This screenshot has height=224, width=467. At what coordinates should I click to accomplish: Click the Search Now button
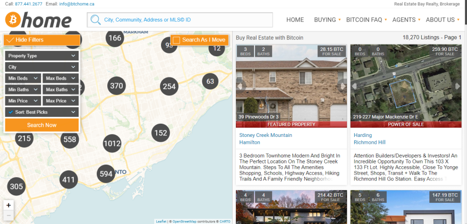pyautogui.click(x=42, y=125)
